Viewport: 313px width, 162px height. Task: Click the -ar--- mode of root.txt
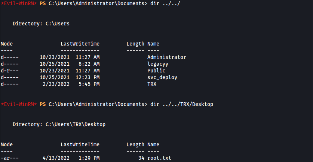tap(10, 158)
